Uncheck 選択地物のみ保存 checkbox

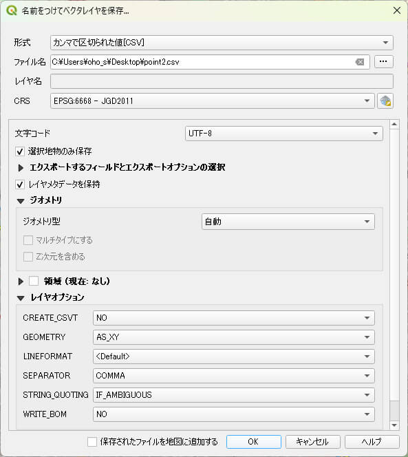tap(20, 151)
